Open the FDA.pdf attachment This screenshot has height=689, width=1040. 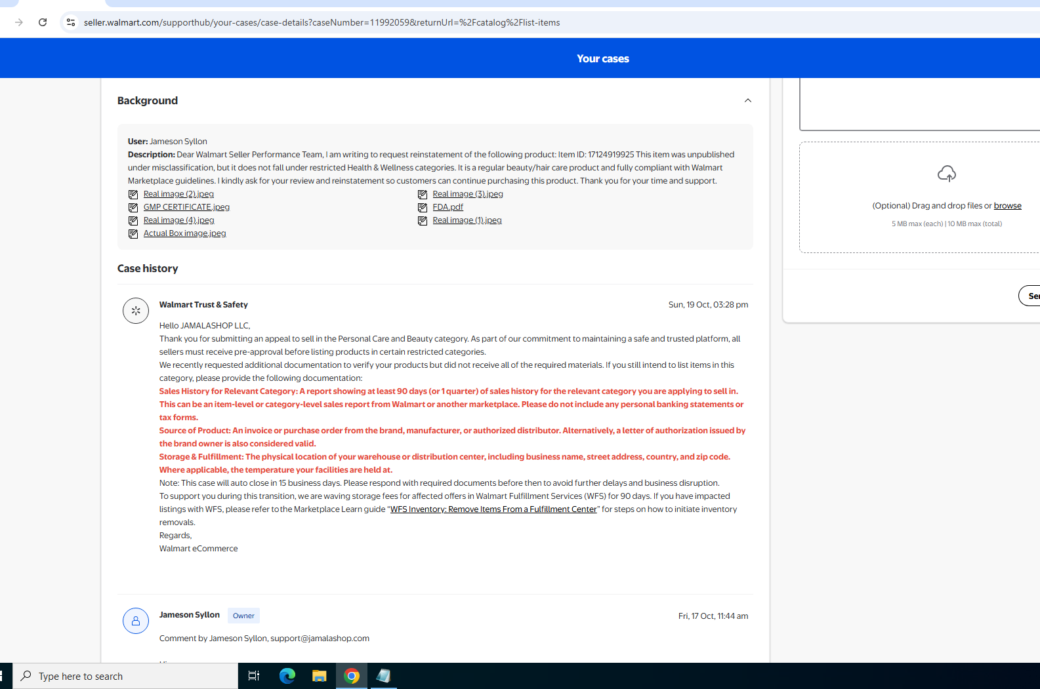447,207
